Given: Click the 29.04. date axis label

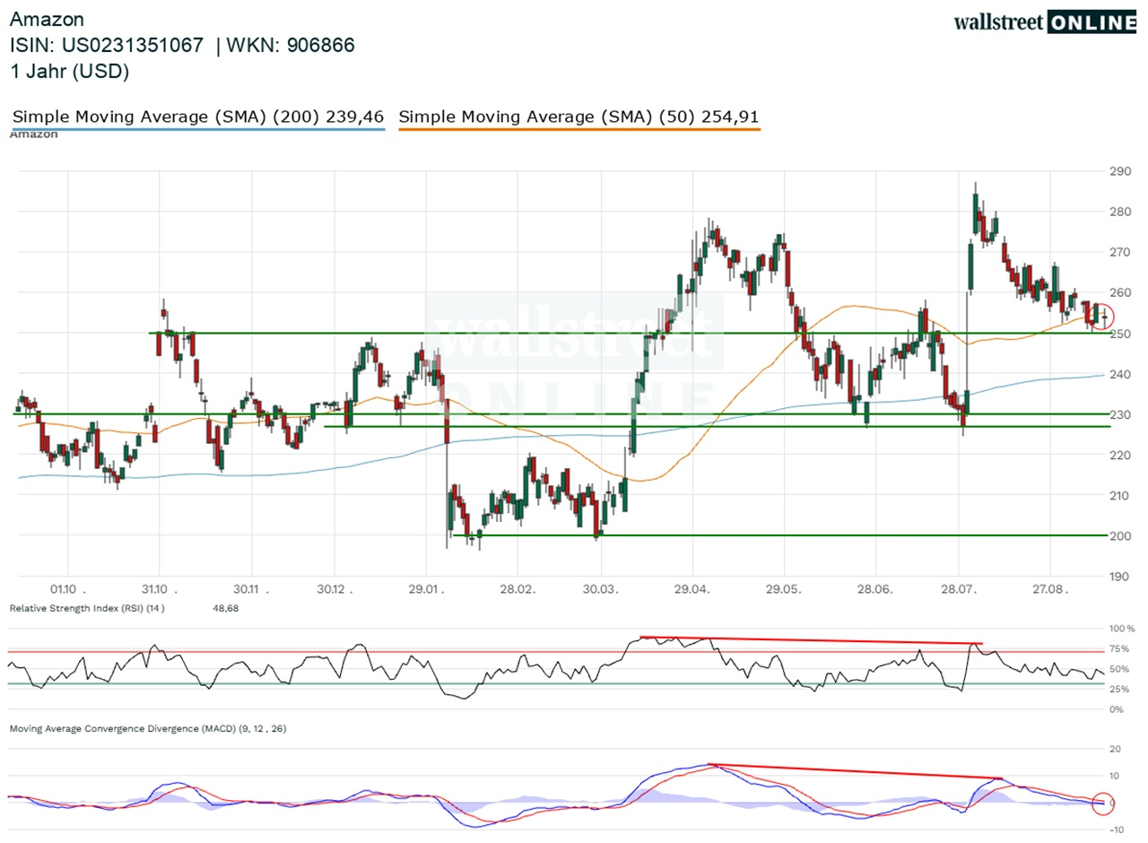Looking at the screenshot, I should 692,589.
